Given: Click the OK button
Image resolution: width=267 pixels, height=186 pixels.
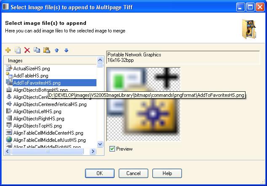Looking at the screenshot, I should pyautogui.click(x=100, y=173).
